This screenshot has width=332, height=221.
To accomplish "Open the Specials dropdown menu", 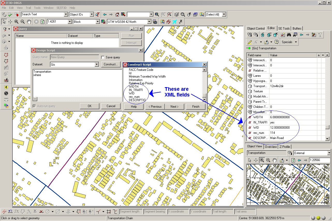I will pyautogui.click(x=289, y=42).
